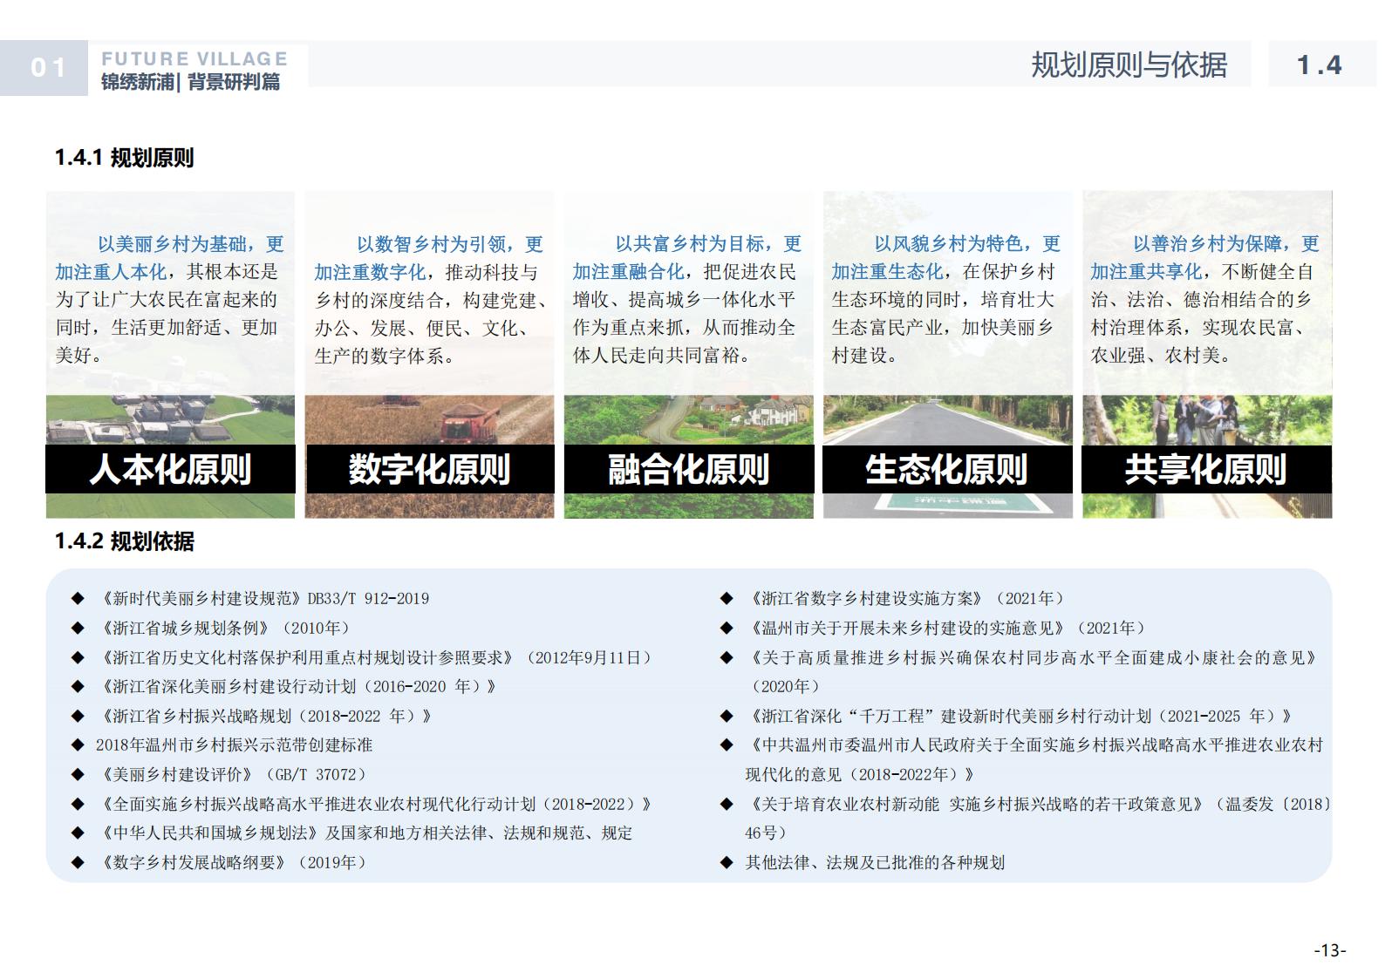Click the FUTURE VILLAGE header text
The image size is (1385, 979).
194,58
